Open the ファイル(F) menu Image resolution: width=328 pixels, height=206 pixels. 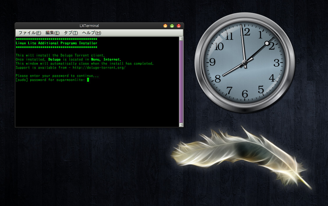click(30, 33)
